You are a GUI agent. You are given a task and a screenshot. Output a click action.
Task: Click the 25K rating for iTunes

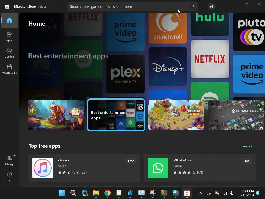pyautogui.click(x=84, y=172)
